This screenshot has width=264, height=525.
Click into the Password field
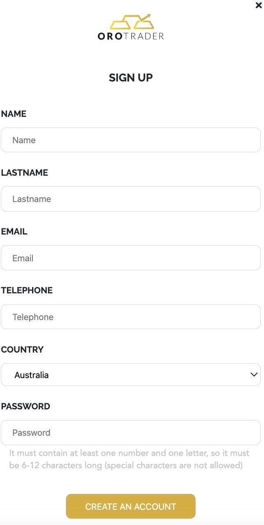pyautogui.click(x=131, y=432)
